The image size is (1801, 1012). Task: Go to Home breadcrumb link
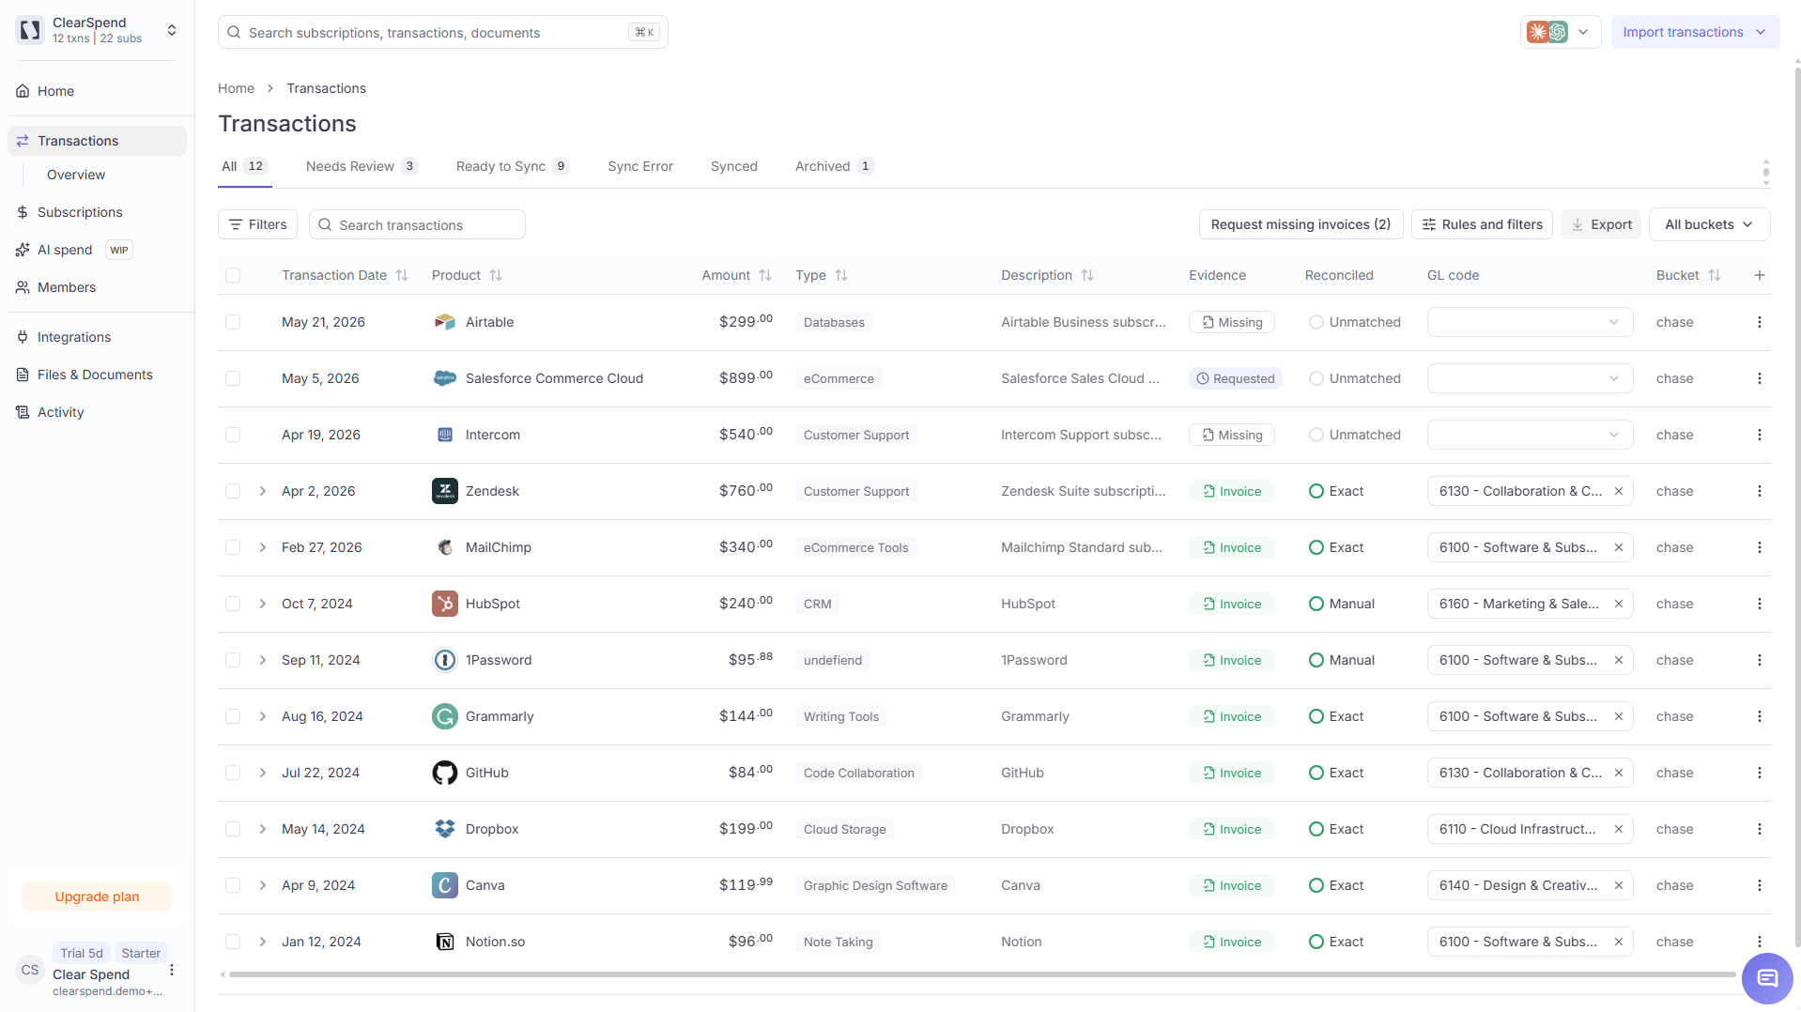coord(236,88)
